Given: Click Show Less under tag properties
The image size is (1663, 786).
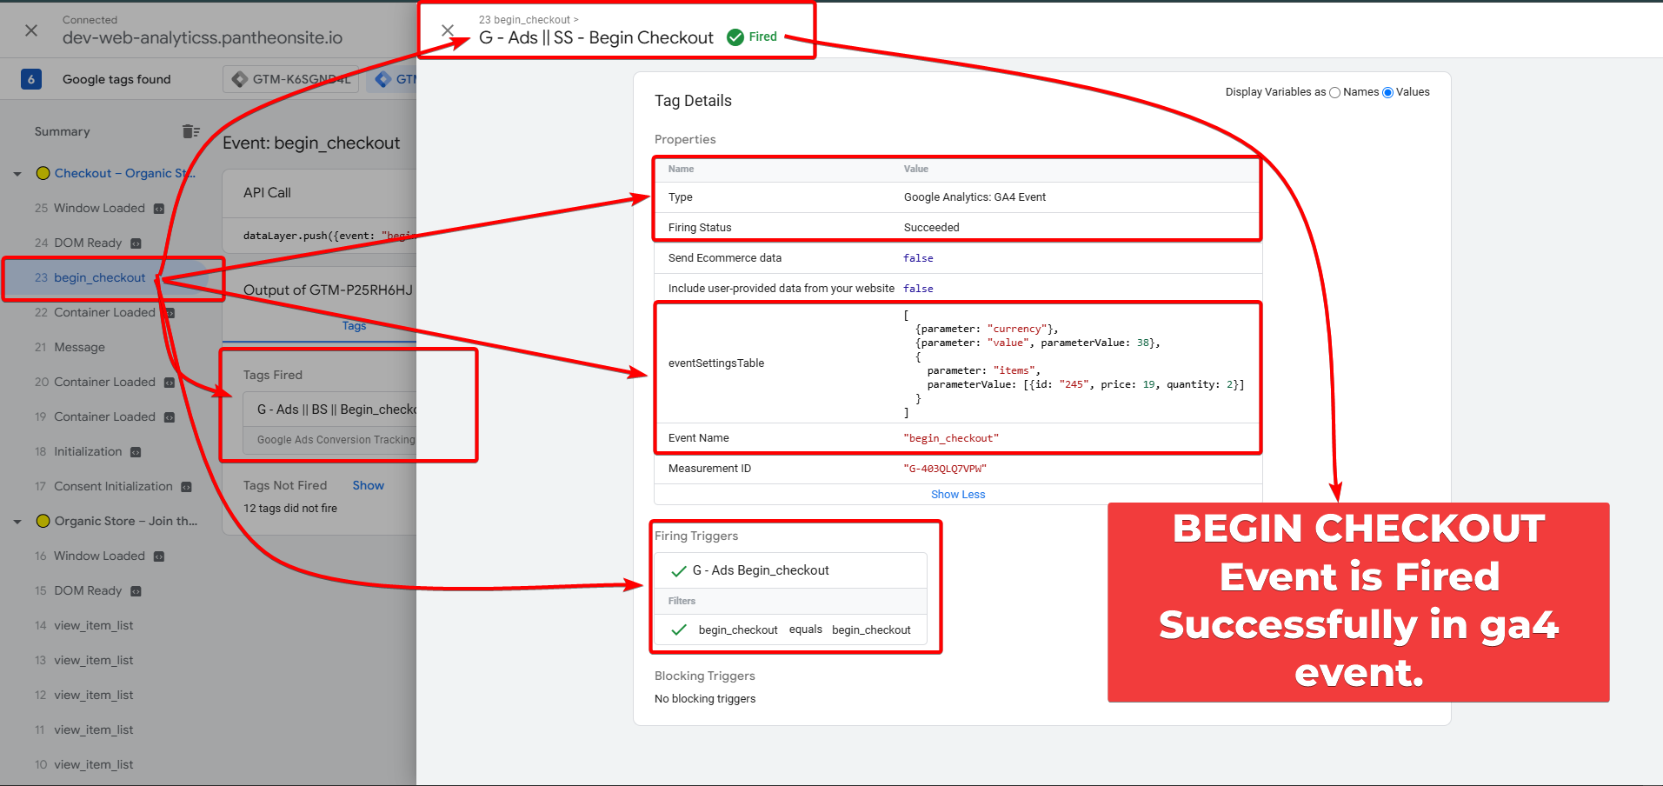Looking at the screenshot, I should pyautogui.click(x=957, y=494).
